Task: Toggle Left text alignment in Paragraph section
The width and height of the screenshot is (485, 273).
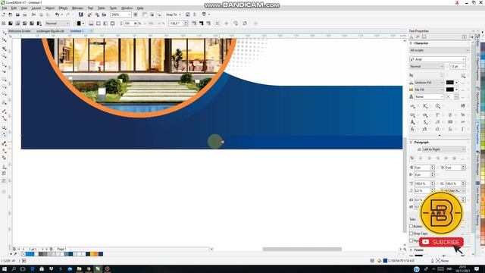Action: pos(421,158)
